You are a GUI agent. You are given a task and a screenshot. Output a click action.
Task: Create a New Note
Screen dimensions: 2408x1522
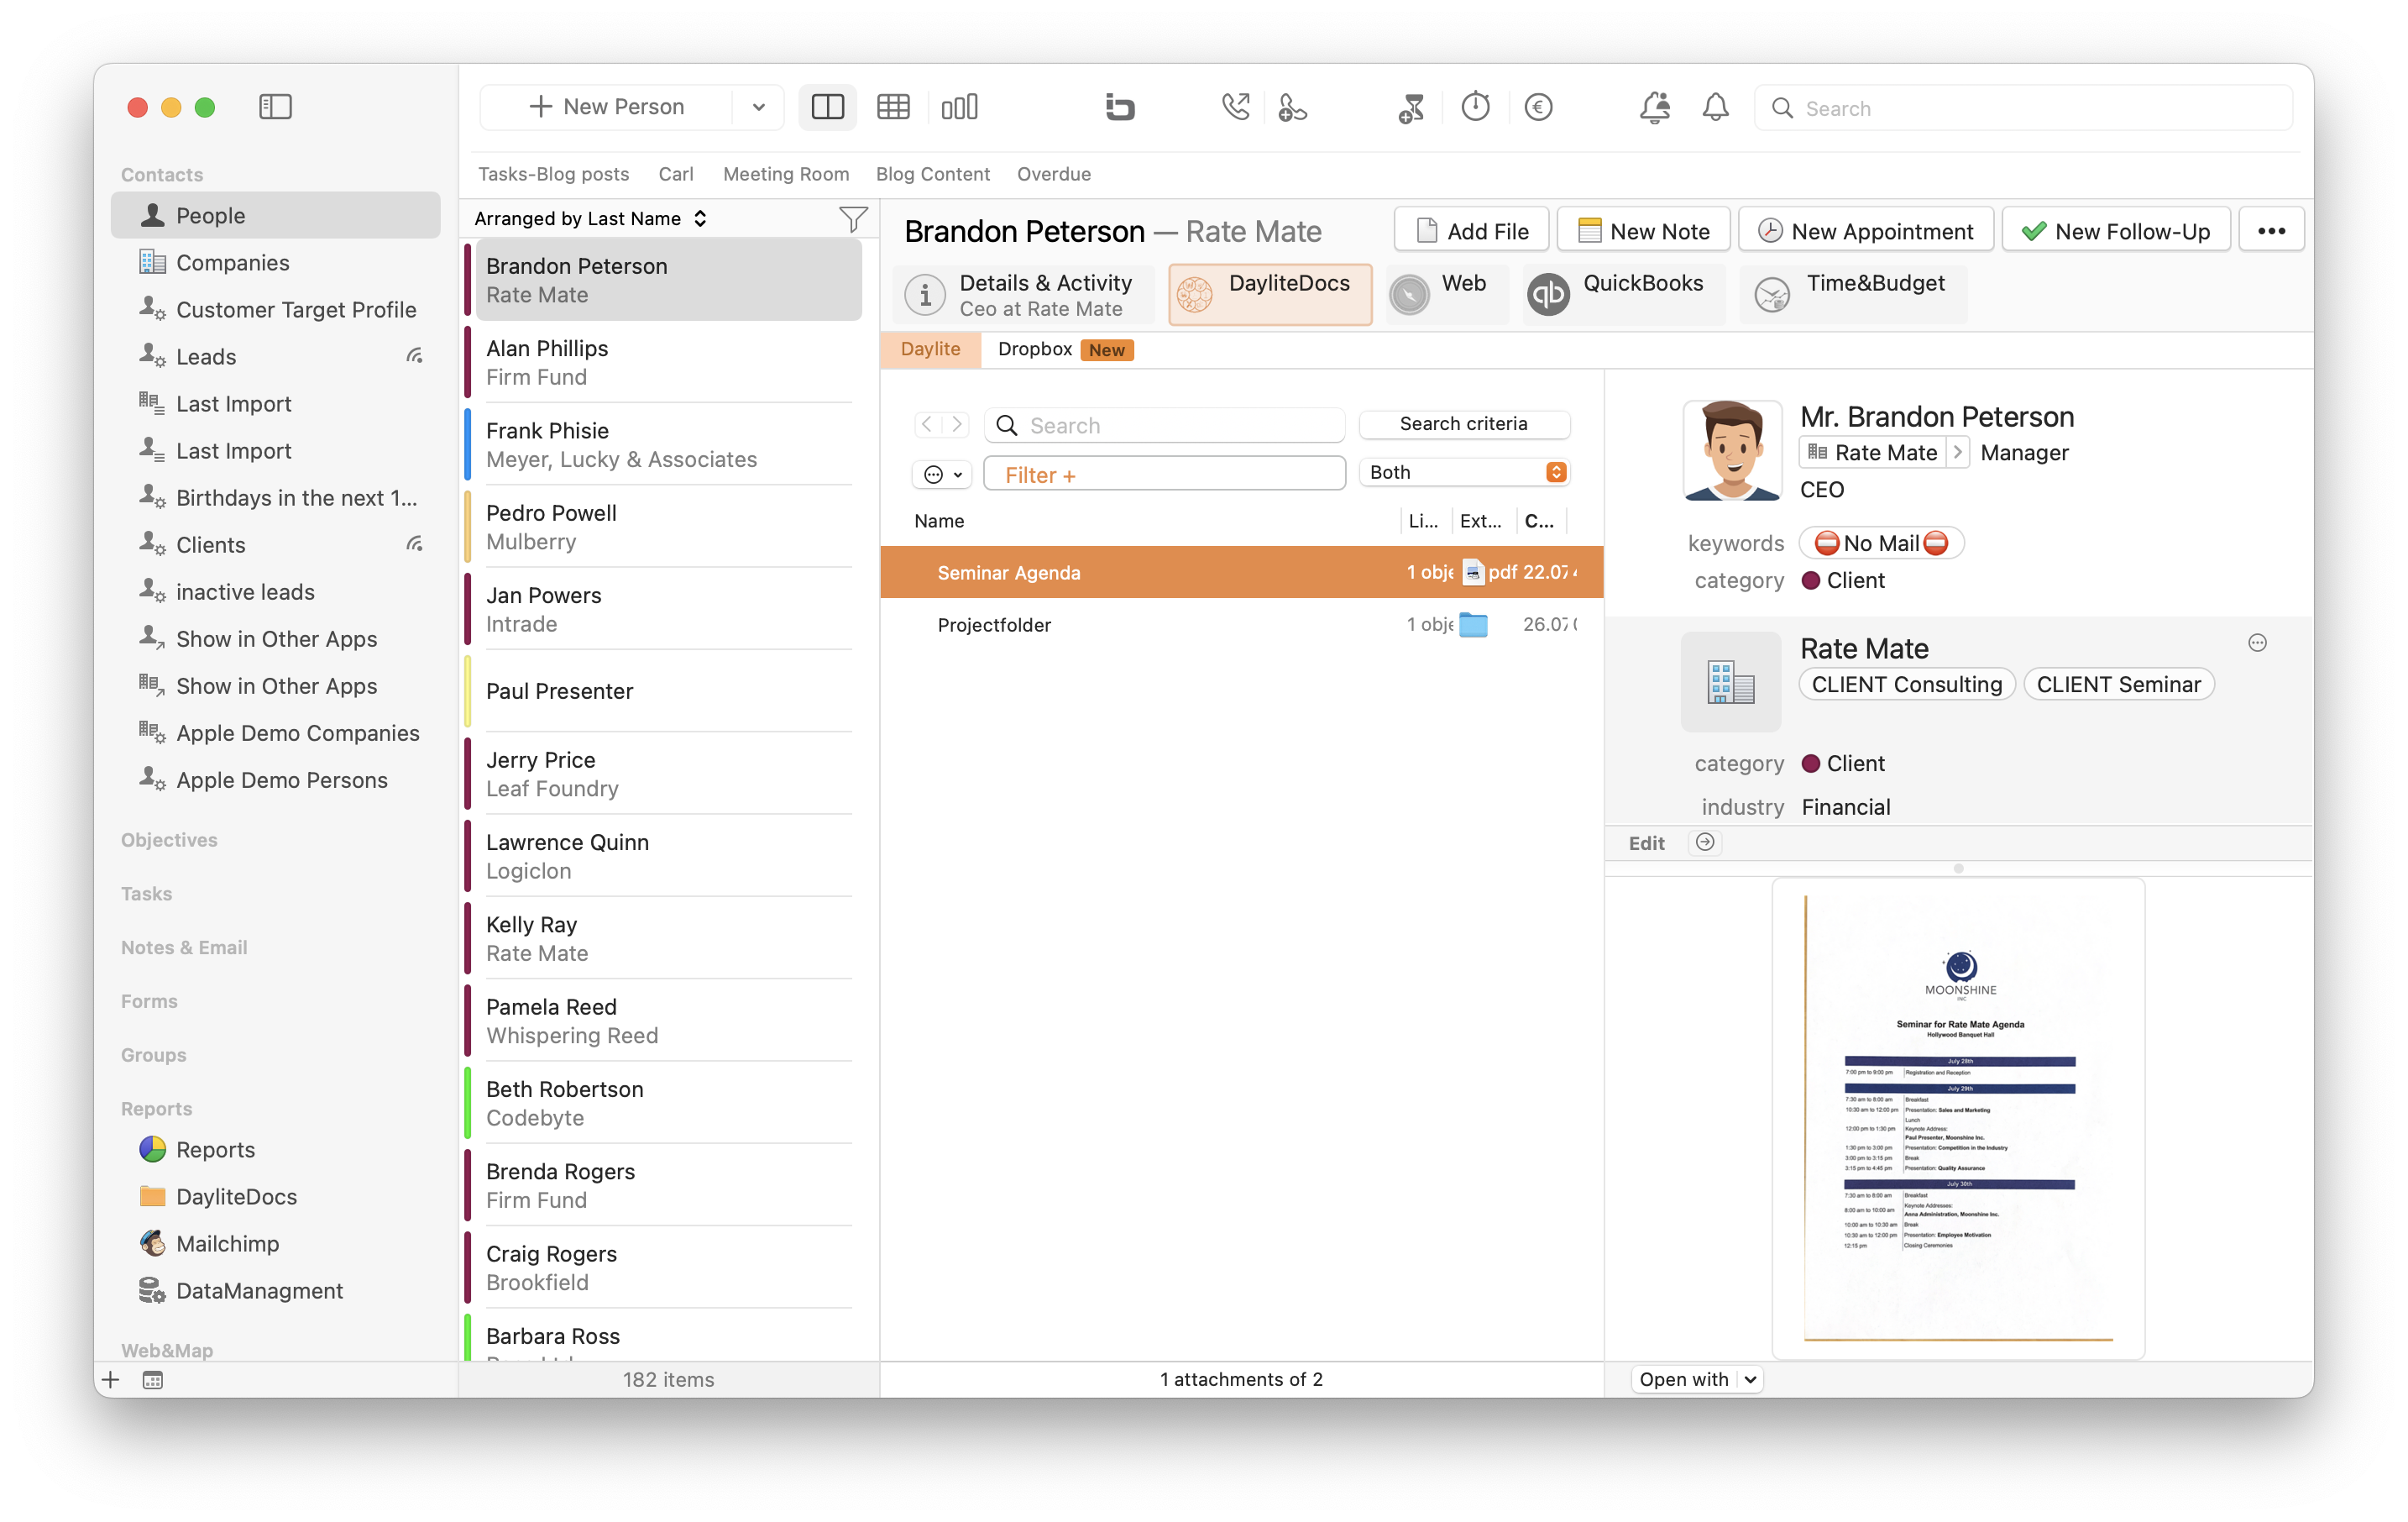(1643, 231)
